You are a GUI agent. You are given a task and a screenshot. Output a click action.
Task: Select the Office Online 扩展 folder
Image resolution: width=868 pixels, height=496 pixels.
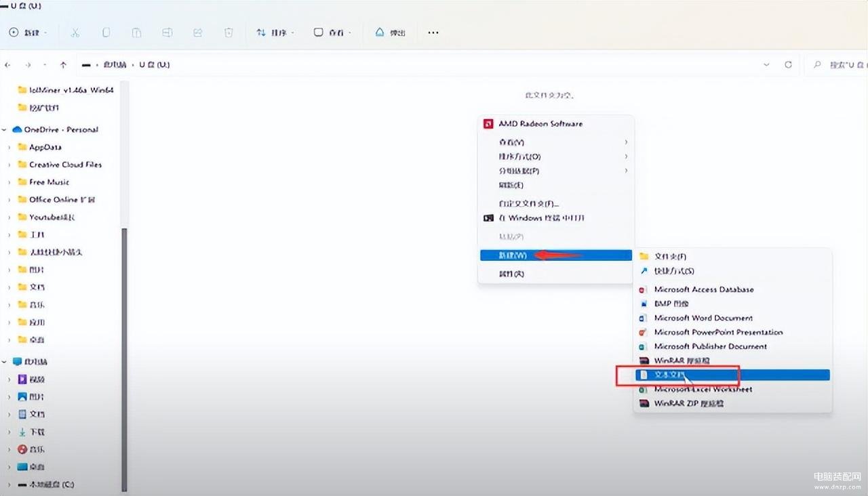point(56,200)
